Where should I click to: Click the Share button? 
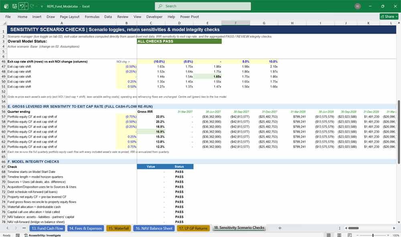[389, 16]
